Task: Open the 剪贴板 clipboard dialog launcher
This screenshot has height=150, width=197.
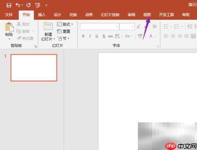Action: (x=35, y=46)
